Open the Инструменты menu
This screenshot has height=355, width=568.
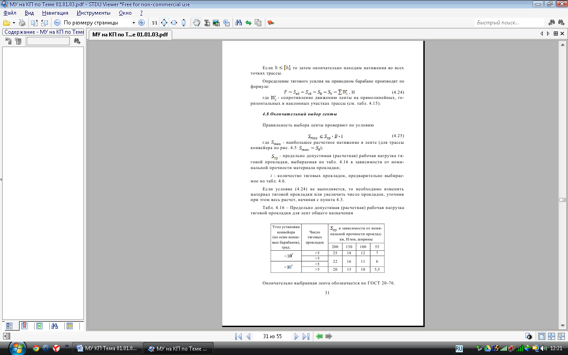93,13
